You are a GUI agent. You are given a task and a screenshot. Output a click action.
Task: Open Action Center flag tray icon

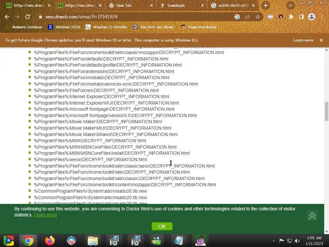click(x=281, y=241)
